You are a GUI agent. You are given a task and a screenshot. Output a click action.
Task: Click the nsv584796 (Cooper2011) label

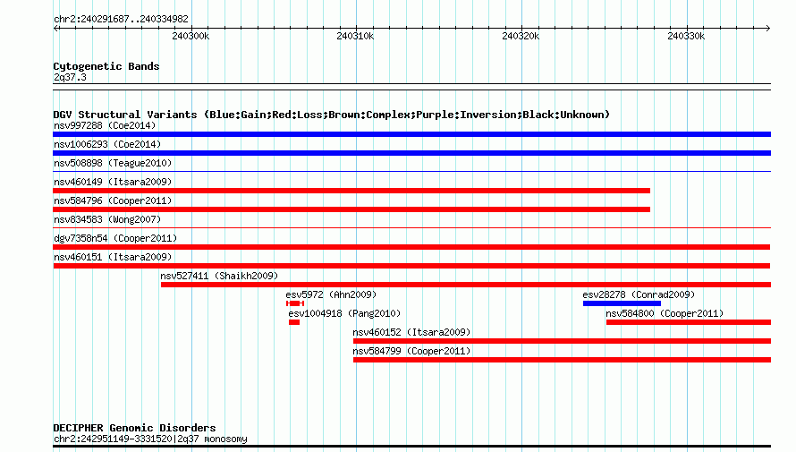113,200
